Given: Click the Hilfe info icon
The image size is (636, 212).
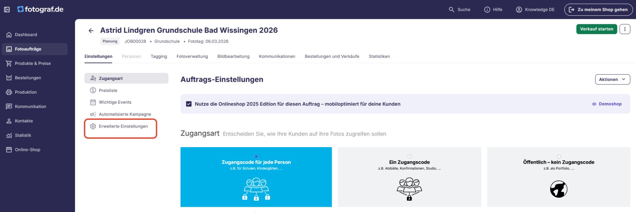Looking at the screenshot, I should point(487,9).
